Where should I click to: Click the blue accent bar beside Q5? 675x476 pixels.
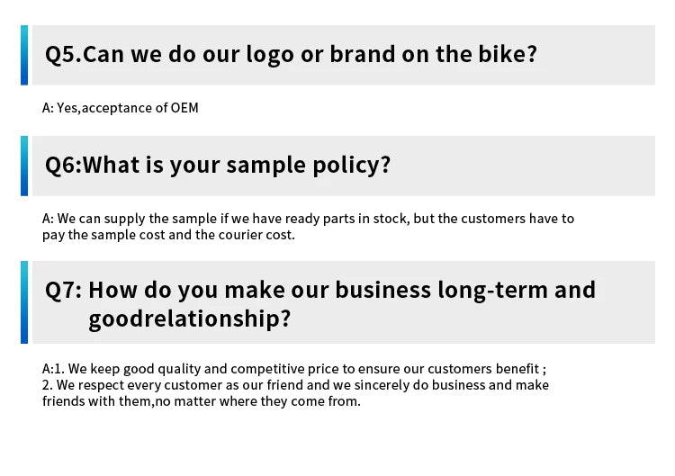[24, 55]
